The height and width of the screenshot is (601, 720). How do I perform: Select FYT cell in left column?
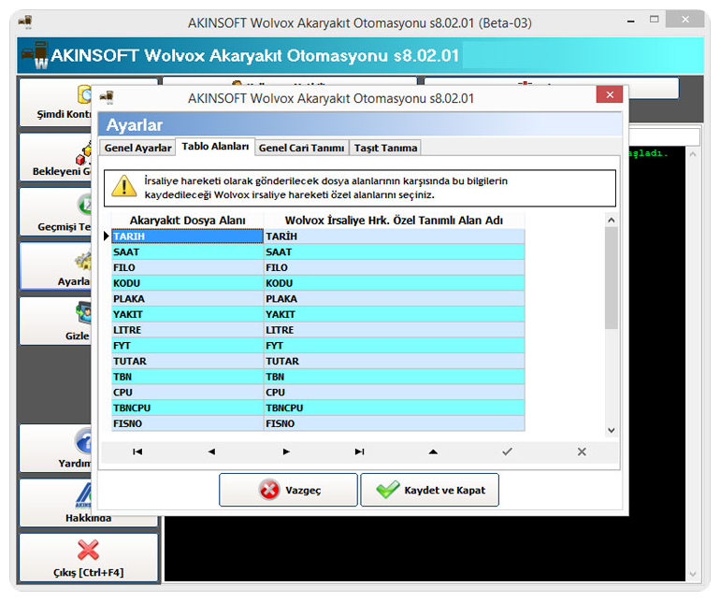(x=187, y=345)
